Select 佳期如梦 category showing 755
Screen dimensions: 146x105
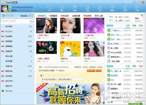pyautogui.click(x=17, y=51)
